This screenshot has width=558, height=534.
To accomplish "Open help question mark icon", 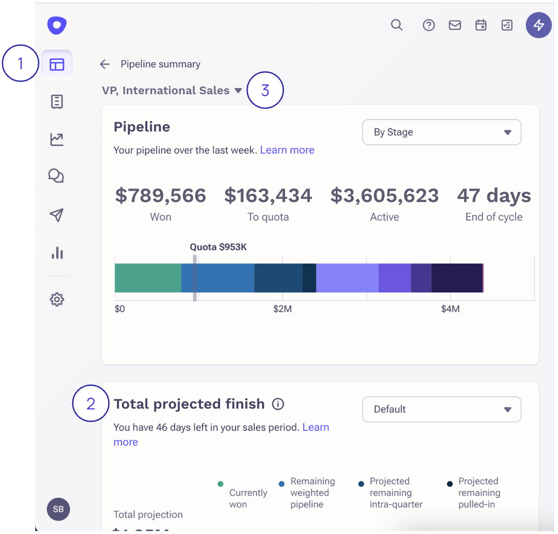I will click(x=429, y=25).
